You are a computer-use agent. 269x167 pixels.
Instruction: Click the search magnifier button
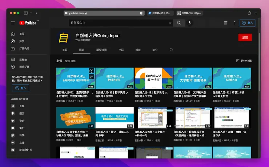coord(179,23)
